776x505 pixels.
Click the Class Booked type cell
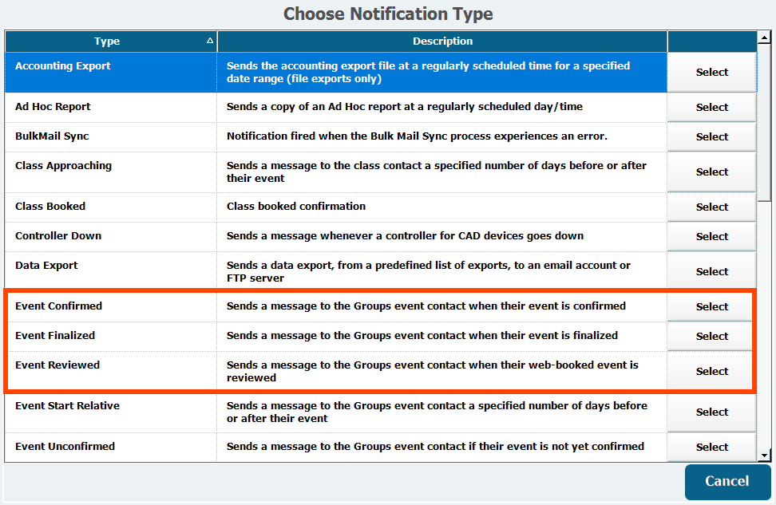point(51,207)
